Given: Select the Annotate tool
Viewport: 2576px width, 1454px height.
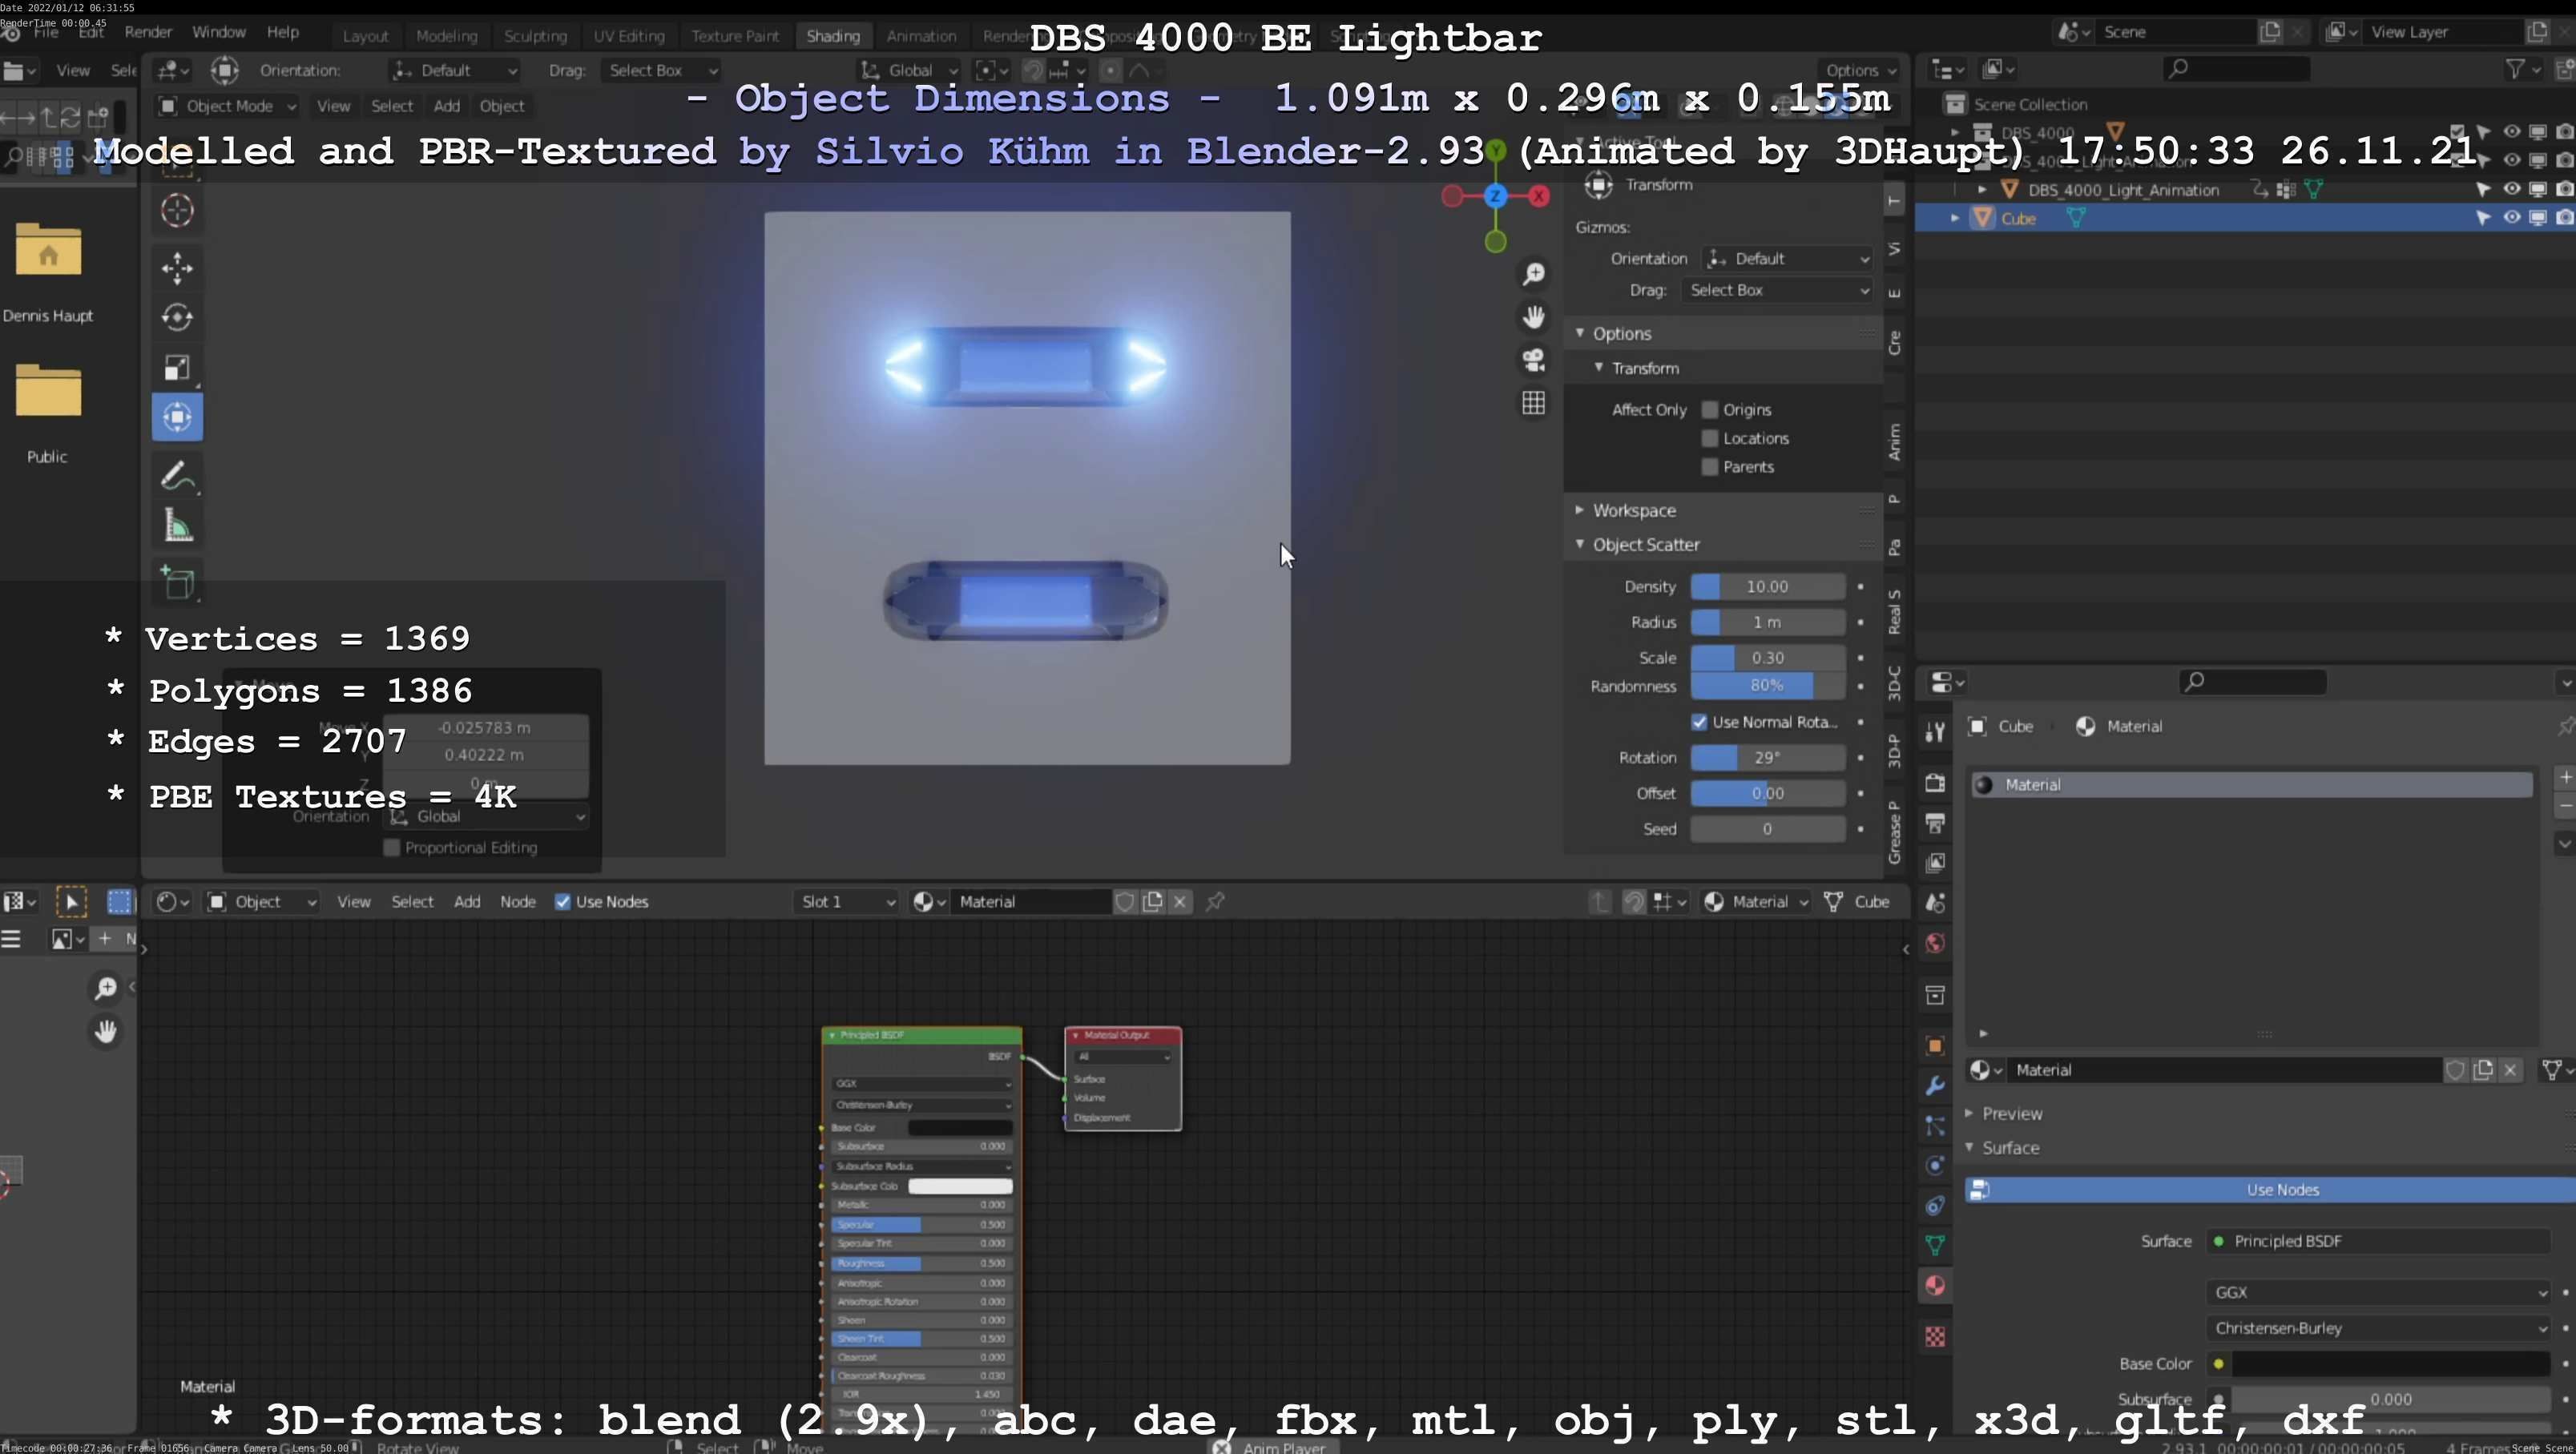Looking at the screenshot, I should 177,476.
